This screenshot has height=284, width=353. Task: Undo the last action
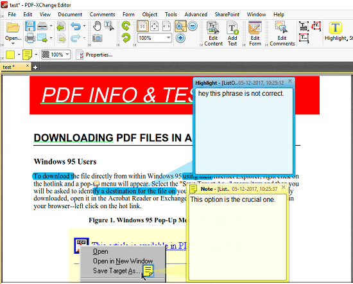76,26
